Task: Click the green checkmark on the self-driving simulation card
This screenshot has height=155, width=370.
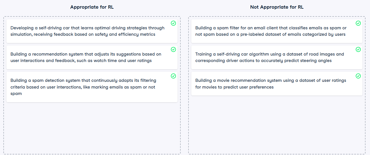Action: (173, 23)
